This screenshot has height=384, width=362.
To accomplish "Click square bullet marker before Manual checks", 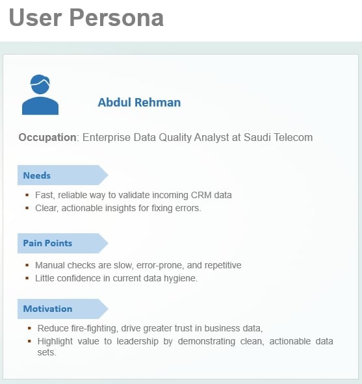I will [x=27, y=265].
